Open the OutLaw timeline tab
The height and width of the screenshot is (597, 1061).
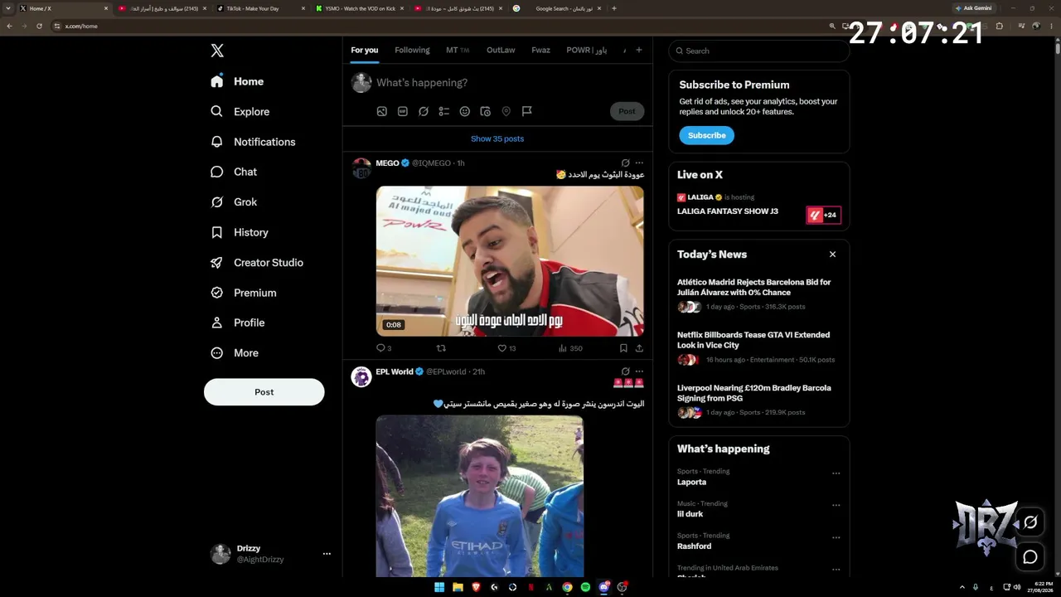click(x=501, y=51)
